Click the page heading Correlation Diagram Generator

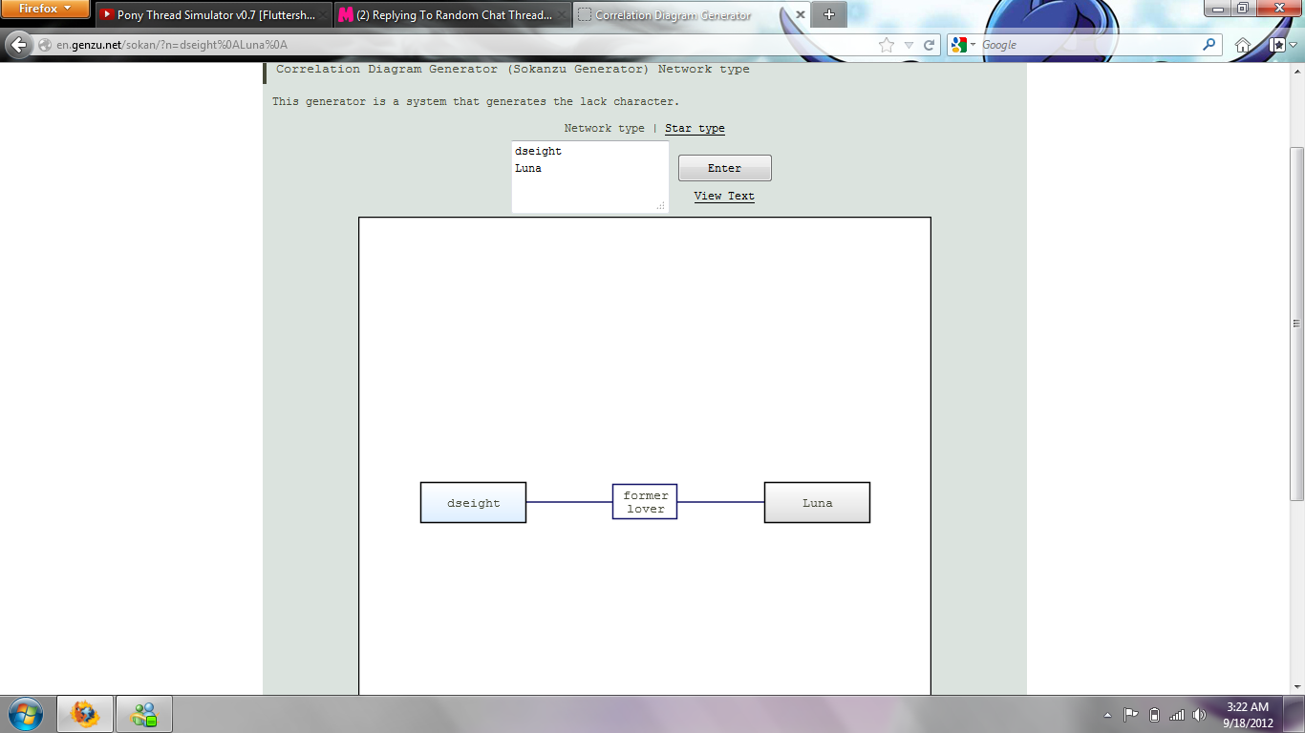point(513,69)
